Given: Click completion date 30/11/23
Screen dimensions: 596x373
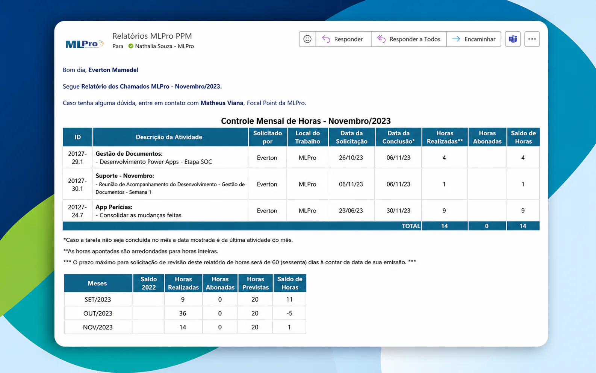Looking at the screenshot, I should coord(398,211).
